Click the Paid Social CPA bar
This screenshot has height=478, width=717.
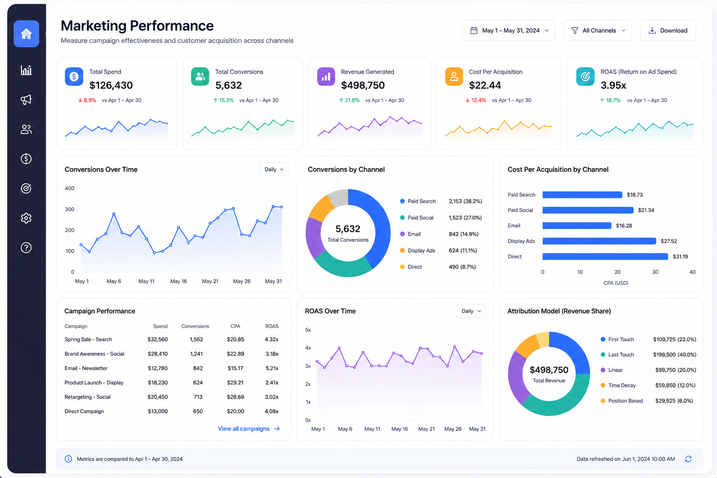(588, 210)
